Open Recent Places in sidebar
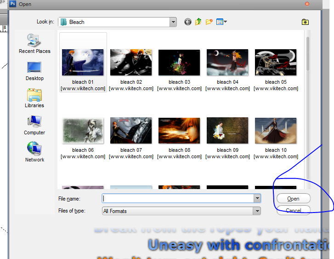The width and height of the screenshot is (334, 259). 34,44
